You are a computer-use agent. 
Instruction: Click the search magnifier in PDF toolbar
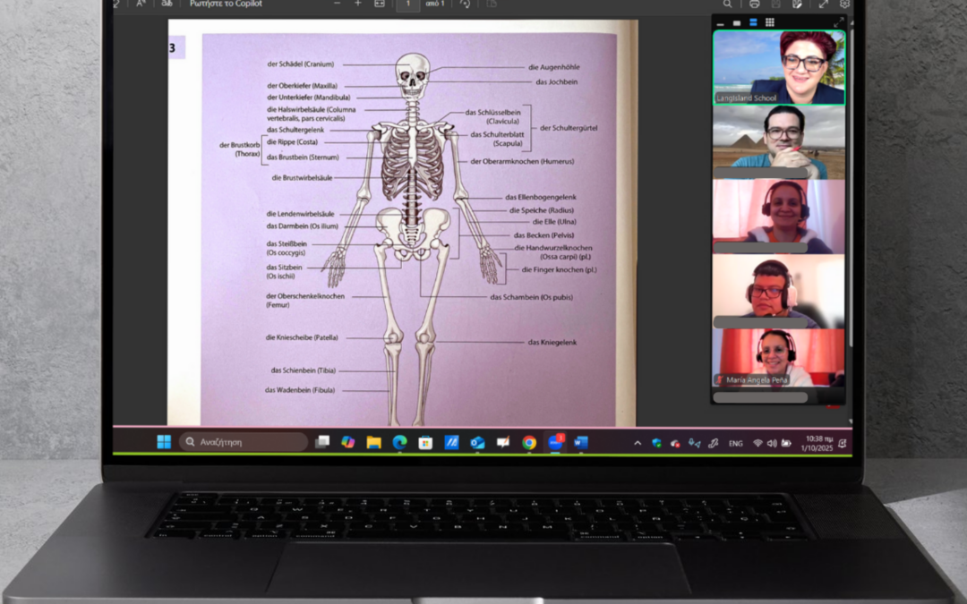[728, 4]
